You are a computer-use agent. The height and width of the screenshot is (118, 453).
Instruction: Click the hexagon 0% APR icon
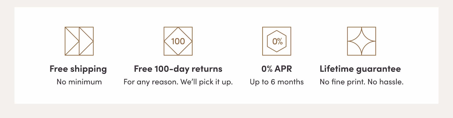(x=277, y=41)
